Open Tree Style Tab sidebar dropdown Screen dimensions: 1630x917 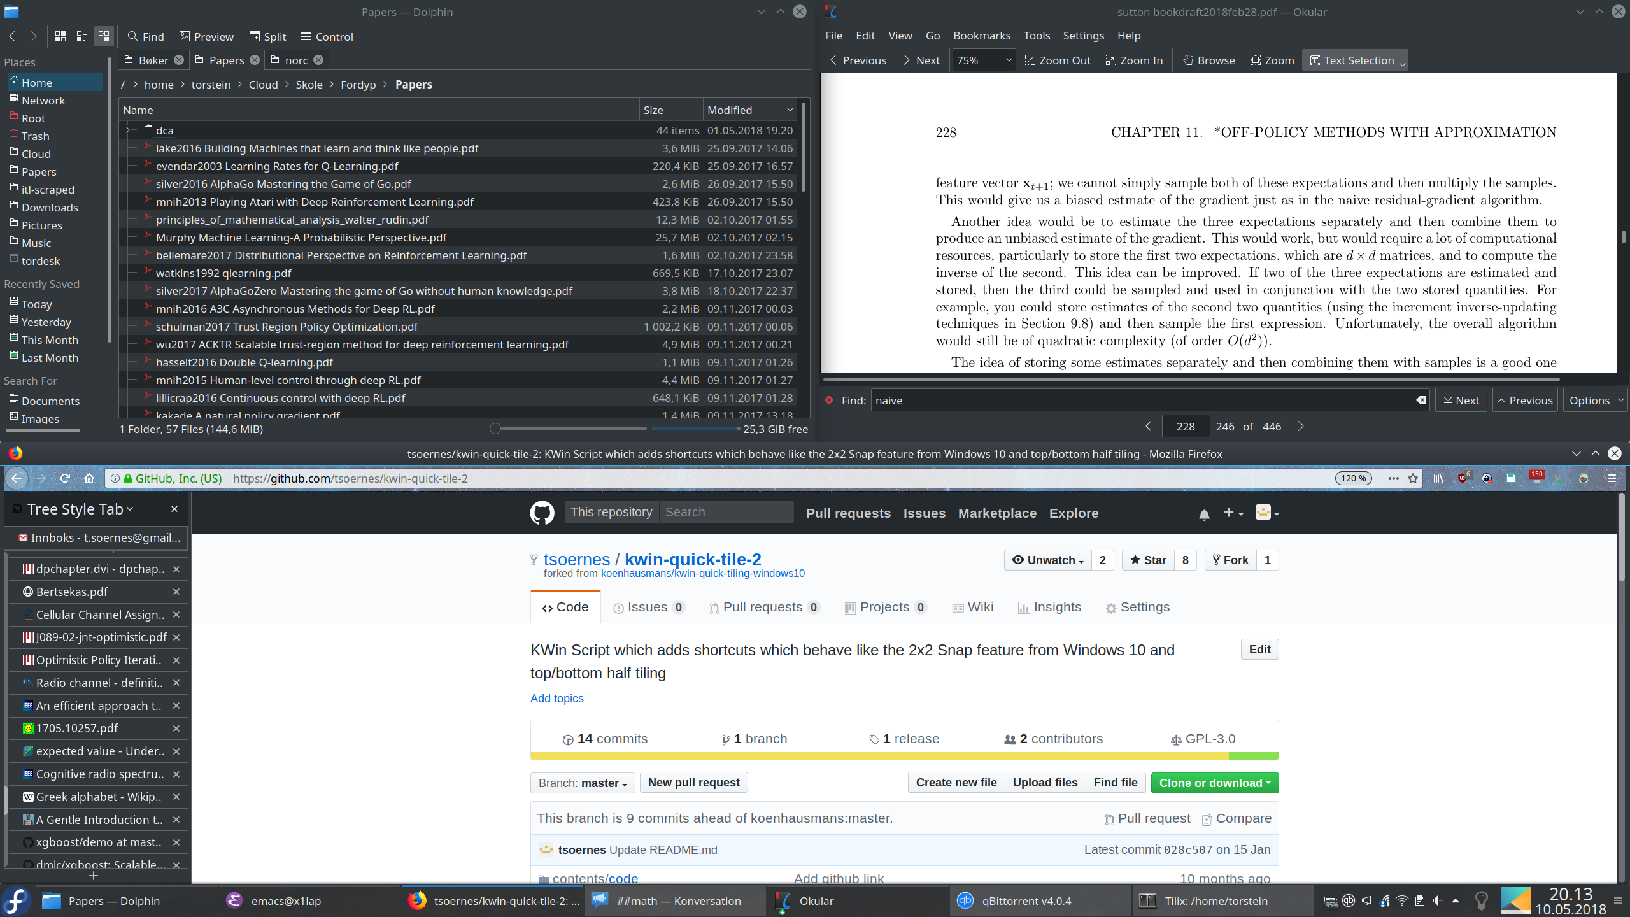tap(80, 509)
